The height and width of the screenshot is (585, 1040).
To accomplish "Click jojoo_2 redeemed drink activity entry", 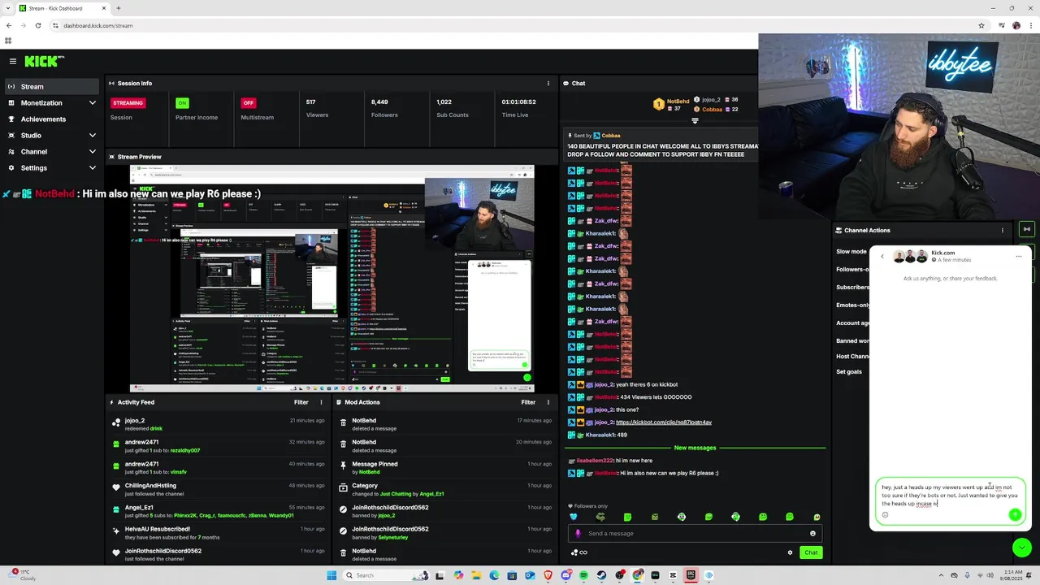I will point(219,425).
